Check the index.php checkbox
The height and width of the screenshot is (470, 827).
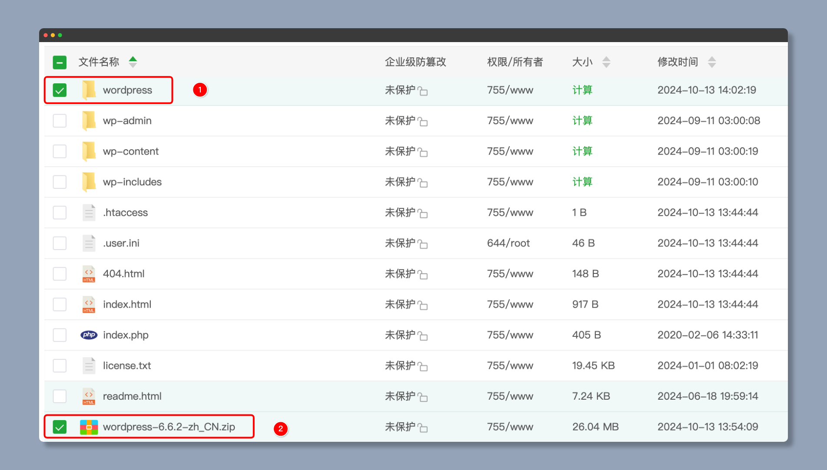(60, 335)
